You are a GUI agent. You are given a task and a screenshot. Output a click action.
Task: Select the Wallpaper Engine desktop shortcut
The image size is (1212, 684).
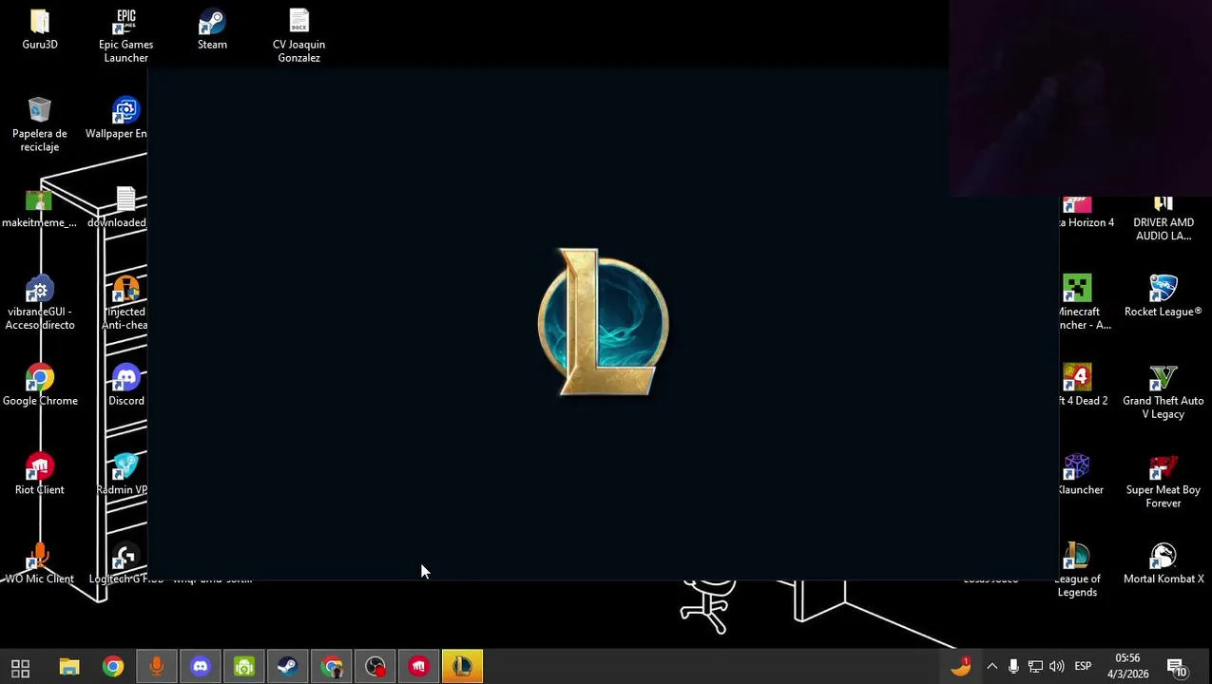pos(118,119)
